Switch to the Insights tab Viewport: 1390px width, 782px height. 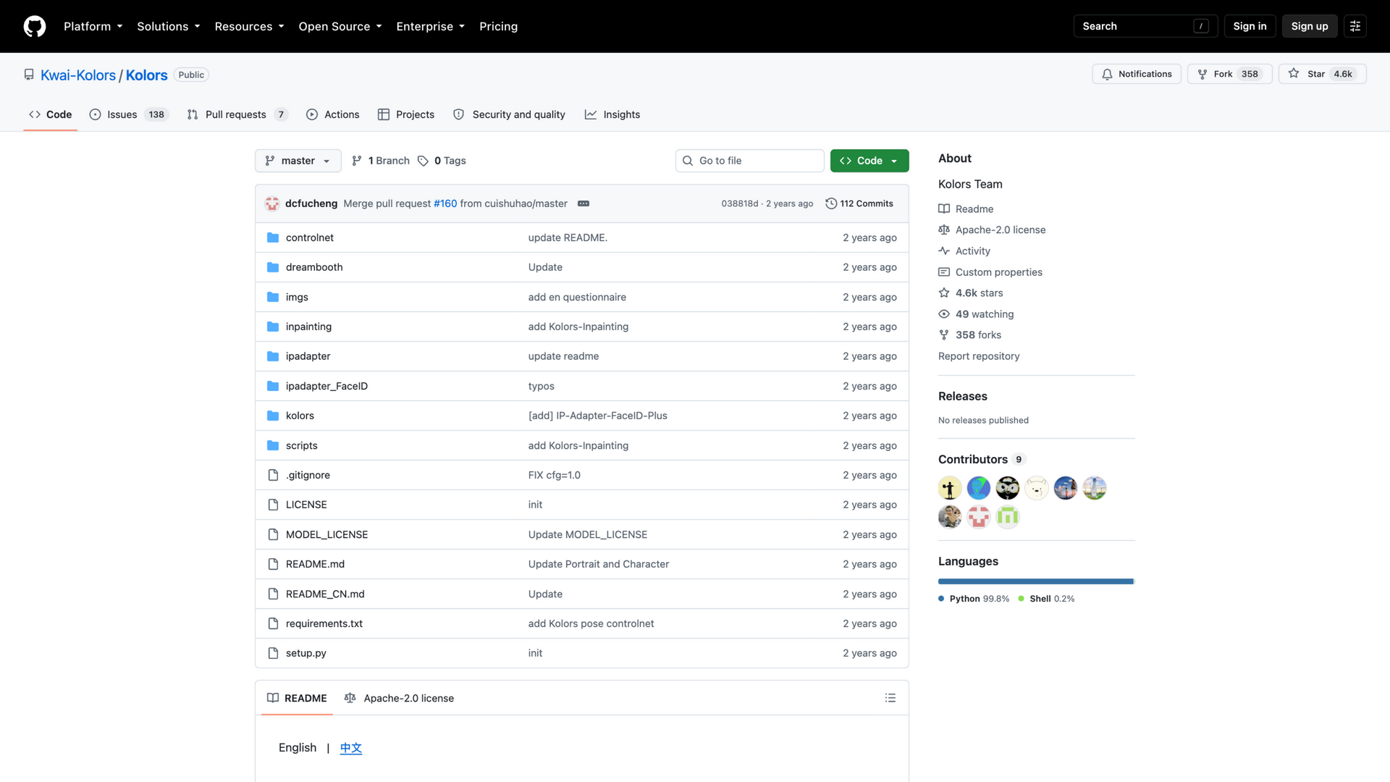(612, 114)
